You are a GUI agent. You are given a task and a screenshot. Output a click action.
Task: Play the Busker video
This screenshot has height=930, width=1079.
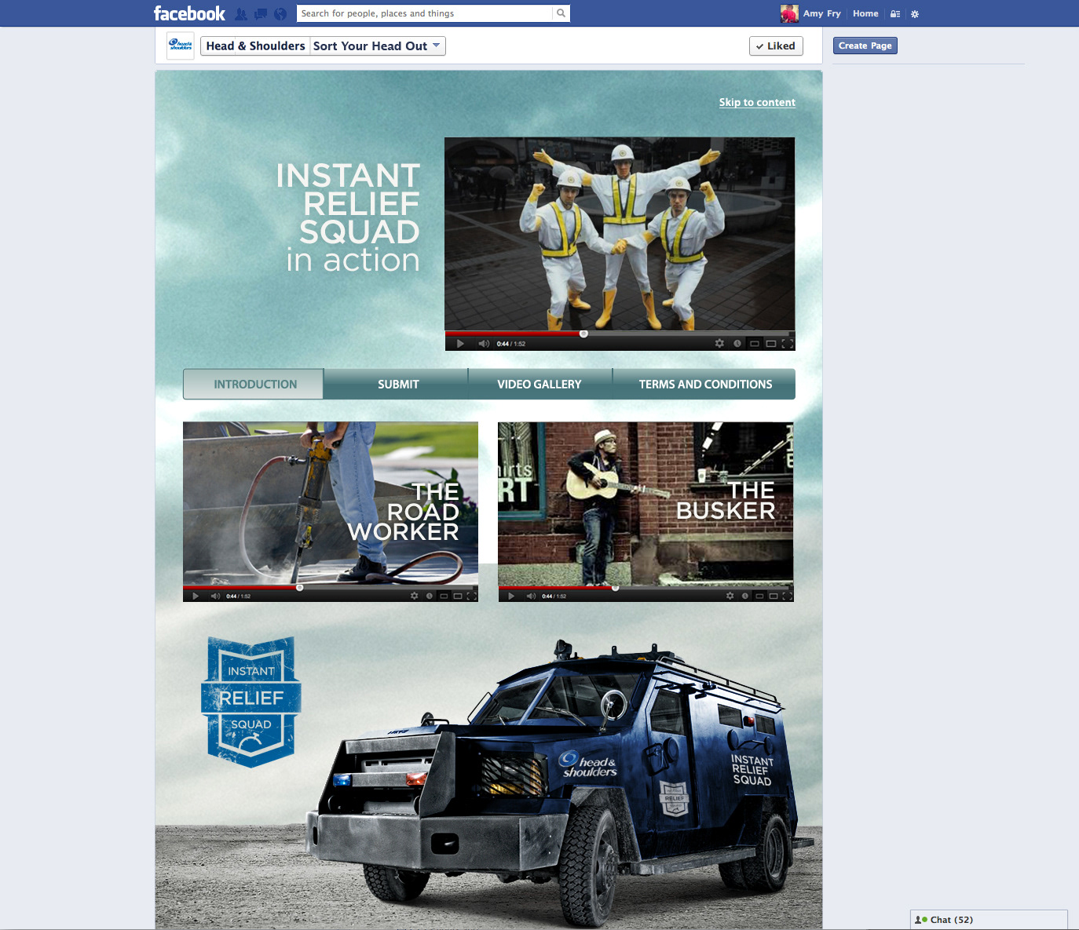tap(511, 596)
